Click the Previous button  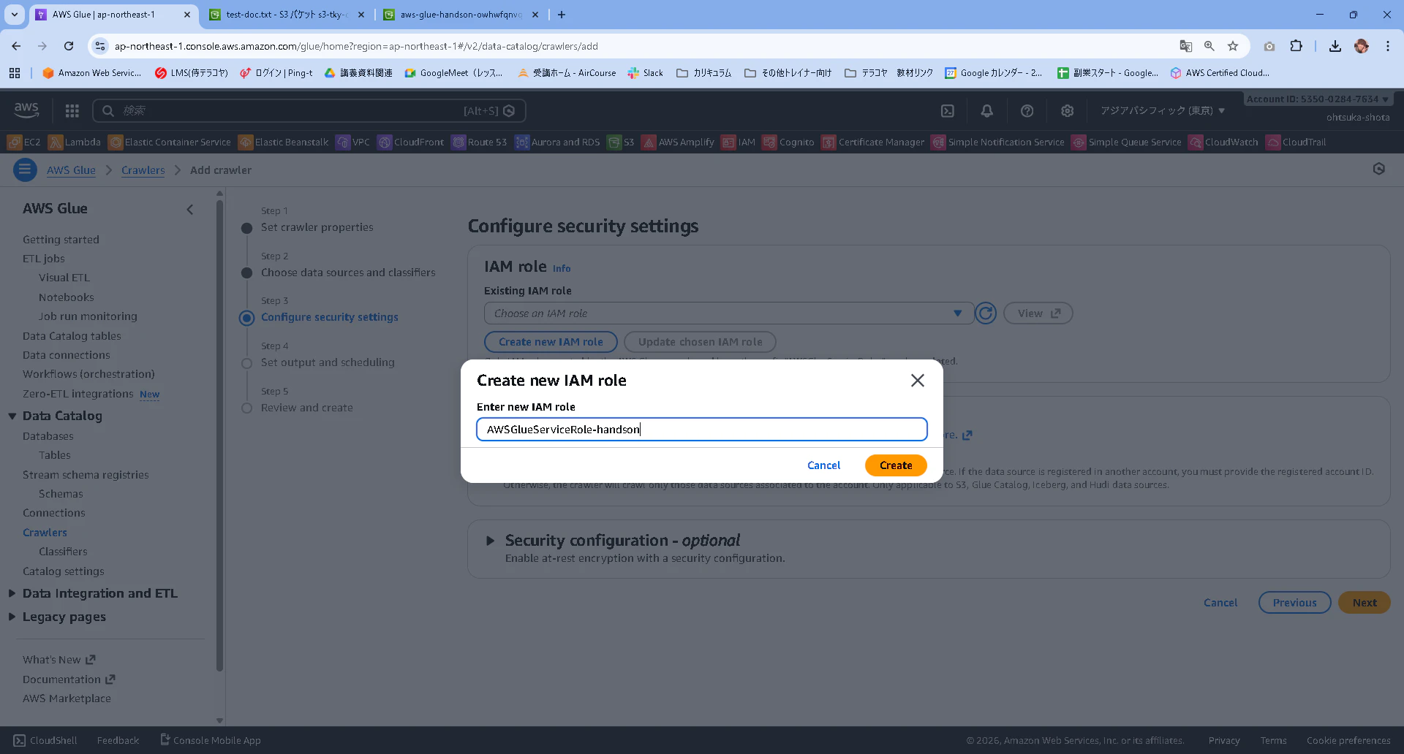[1294, 603]
